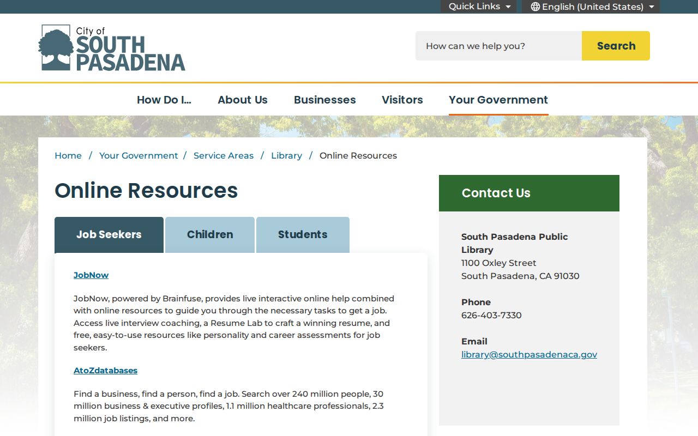This screenshot has width=698, height=436.
Task: Click the address line 1100 Oxley Street
Action: [499, 263]
